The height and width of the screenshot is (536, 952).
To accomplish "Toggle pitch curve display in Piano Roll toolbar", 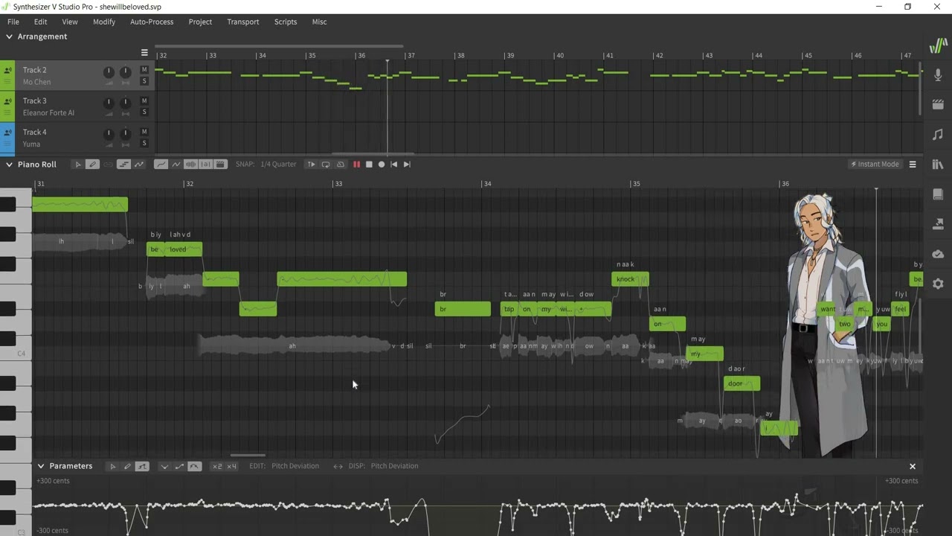I will click(161, 165).
